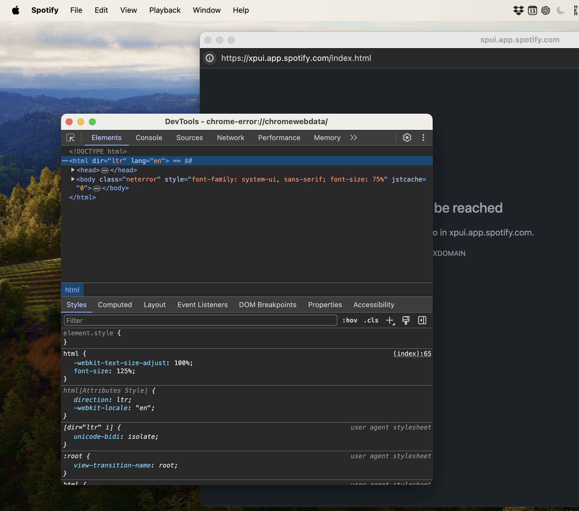Open the Memory tab
Viewport: 579px width, 511px height.
click(x=327, y=138)
